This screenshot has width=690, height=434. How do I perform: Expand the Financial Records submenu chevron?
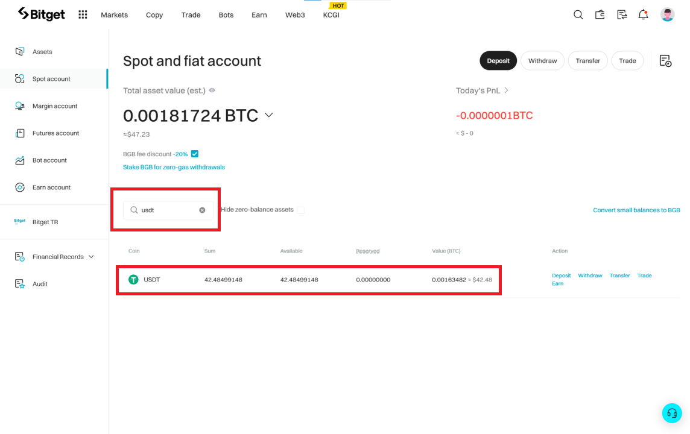click(x=91, y=256)
